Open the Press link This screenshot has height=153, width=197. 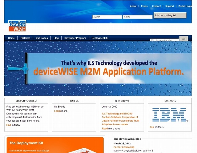tap(144, 6)
